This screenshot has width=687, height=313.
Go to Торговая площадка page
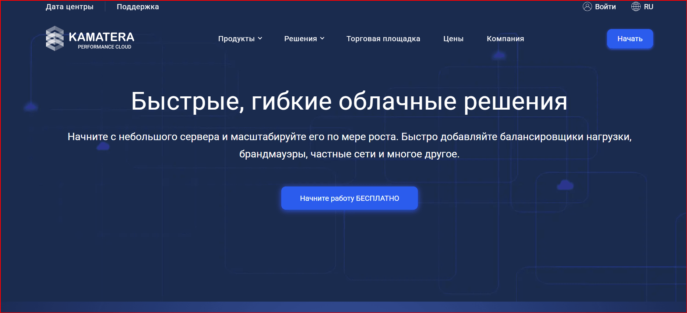(x=383, y=39)
